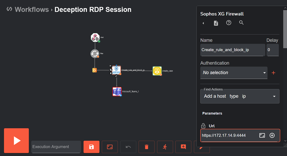
Task: Open the Sophos XG Firewall documentation icon
Action: pos(216,23)
